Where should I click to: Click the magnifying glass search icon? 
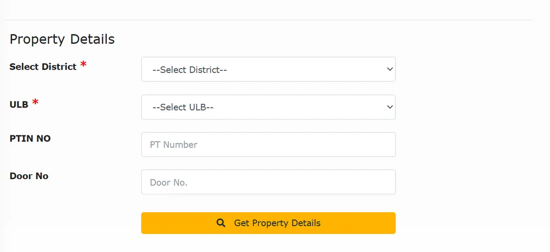point(221,223)
